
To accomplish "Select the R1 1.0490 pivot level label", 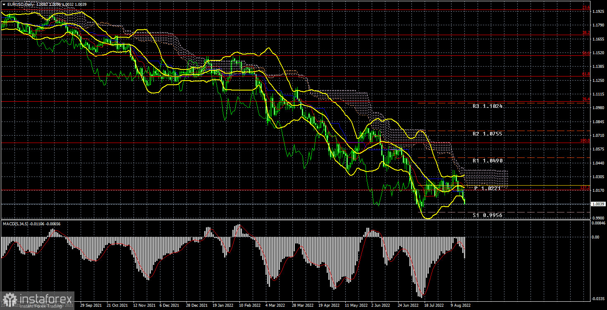I will (488, 161).
